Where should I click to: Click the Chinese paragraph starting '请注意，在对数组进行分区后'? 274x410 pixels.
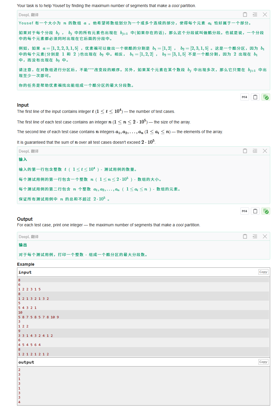pos(143,73)
